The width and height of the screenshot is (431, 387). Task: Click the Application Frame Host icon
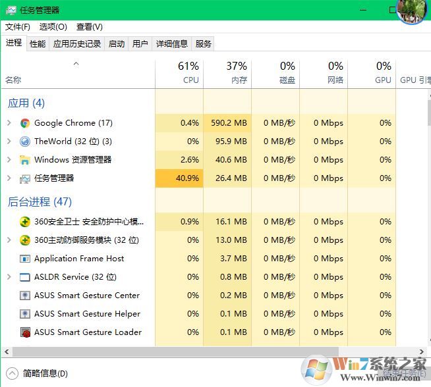pyautogui.click(x=25, y=259)
